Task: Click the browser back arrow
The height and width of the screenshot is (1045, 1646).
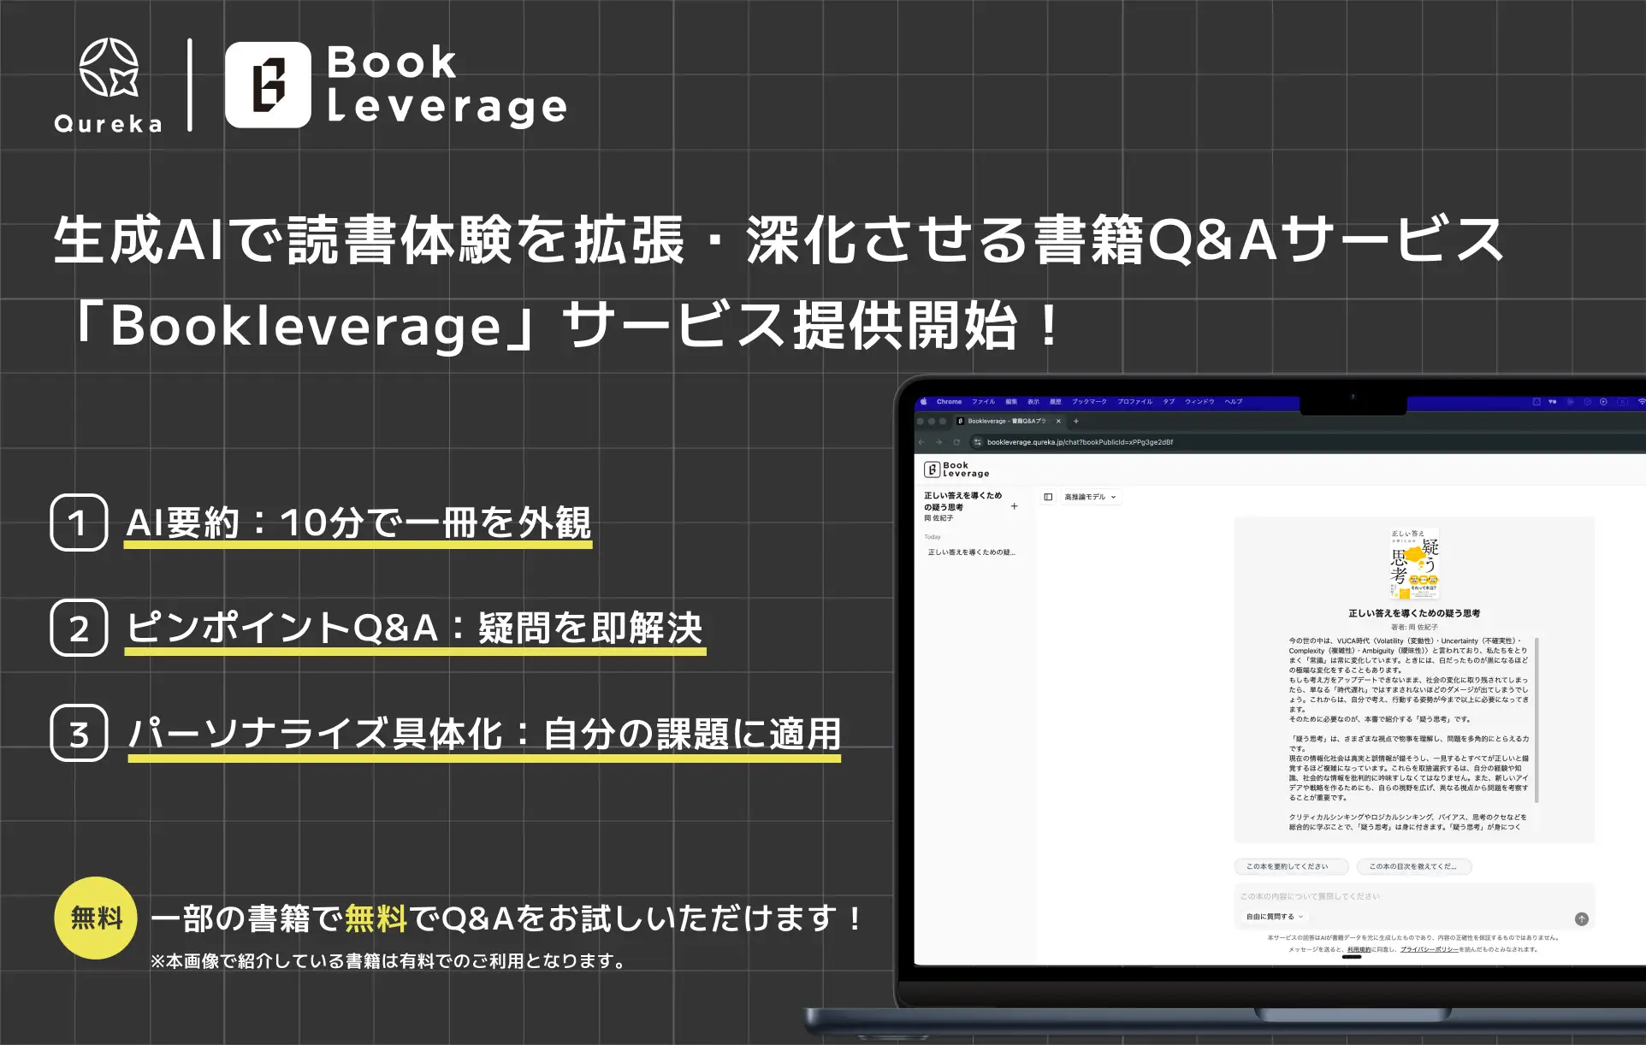Action: [921, 442]
